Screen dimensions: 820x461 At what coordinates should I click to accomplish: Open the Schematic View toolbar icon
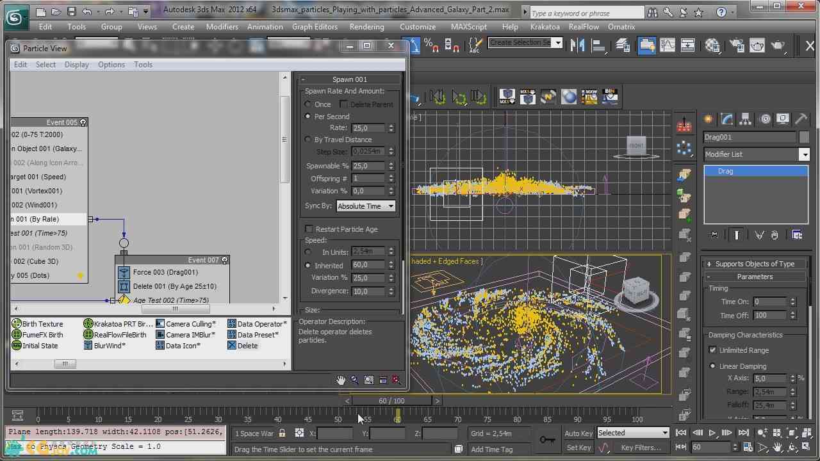(687, 45)
